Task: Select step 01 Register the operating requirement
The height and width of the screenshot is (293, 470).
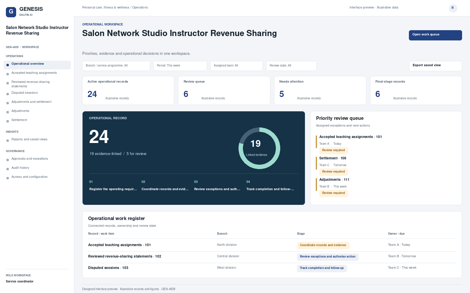Action: click(x=113, y=186)
